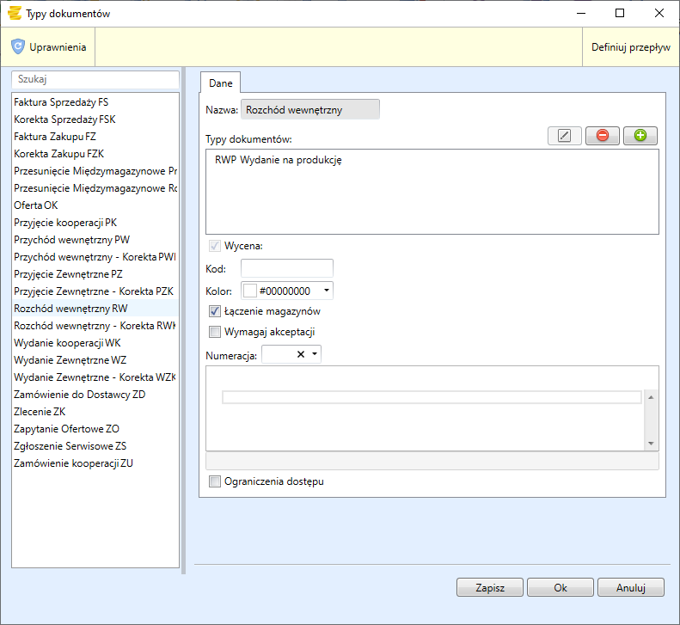Click the green add document type icon

point(640,136)
